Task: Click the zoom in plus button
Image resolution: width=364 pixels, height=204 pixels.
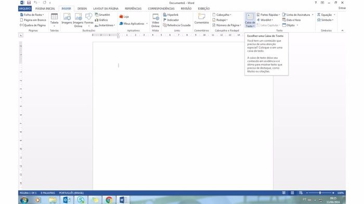Action: pyautogui.click(x=333, y=193)
